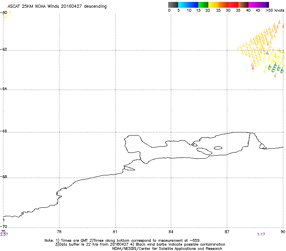Click the latitude label '-62'
This screenshot has height=251, width=286.
coord(3,49)
